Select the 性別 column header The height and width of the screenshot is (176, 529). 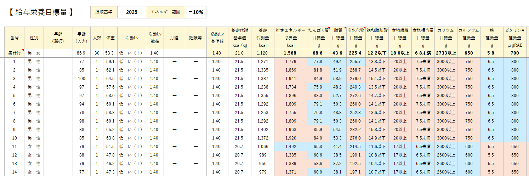coord(34,38)
